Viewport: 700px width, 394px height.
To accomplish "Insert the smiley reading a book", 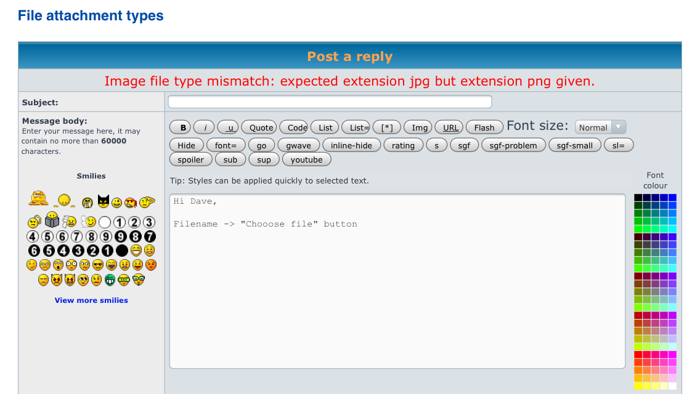I will click(x=52, y=220).
